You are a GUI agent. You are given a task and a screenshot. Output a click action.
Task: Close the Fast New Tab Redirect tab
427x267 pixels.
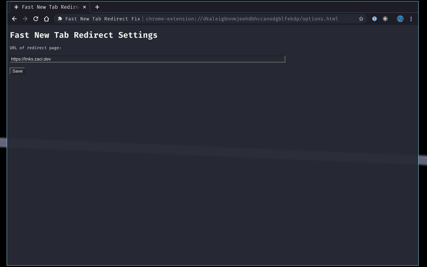[x=84, y=7]
